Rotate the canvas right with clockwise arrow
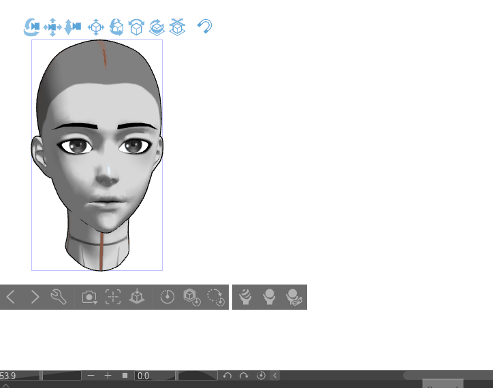Screen dimensions: 493x388 click(x=244, y=376)
